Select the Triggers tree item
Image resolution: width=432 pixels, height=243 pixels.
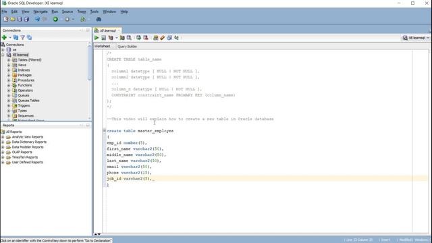(24, 105)
